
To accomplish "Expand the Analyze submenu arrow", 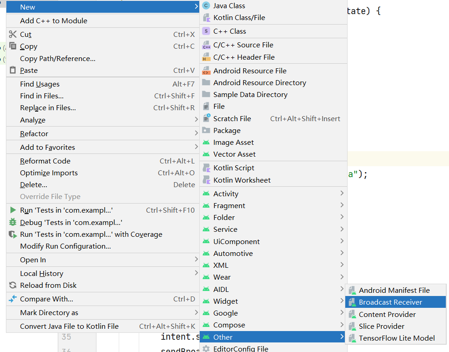I will (197, 119).
